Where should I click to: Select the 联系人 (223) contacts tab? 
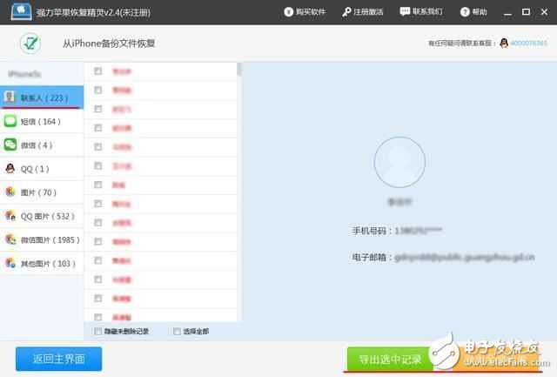(x=40, y=97)
